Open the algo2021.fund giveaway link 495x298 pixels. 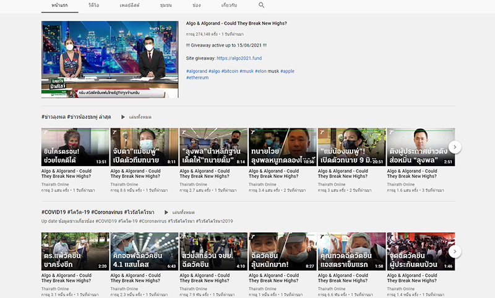(x=239, y=58)
